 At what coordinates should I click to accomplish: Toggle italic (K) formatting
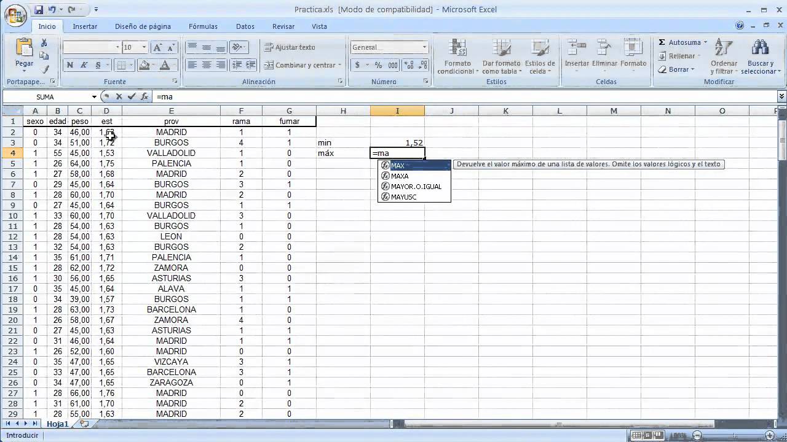click(84, 65)
